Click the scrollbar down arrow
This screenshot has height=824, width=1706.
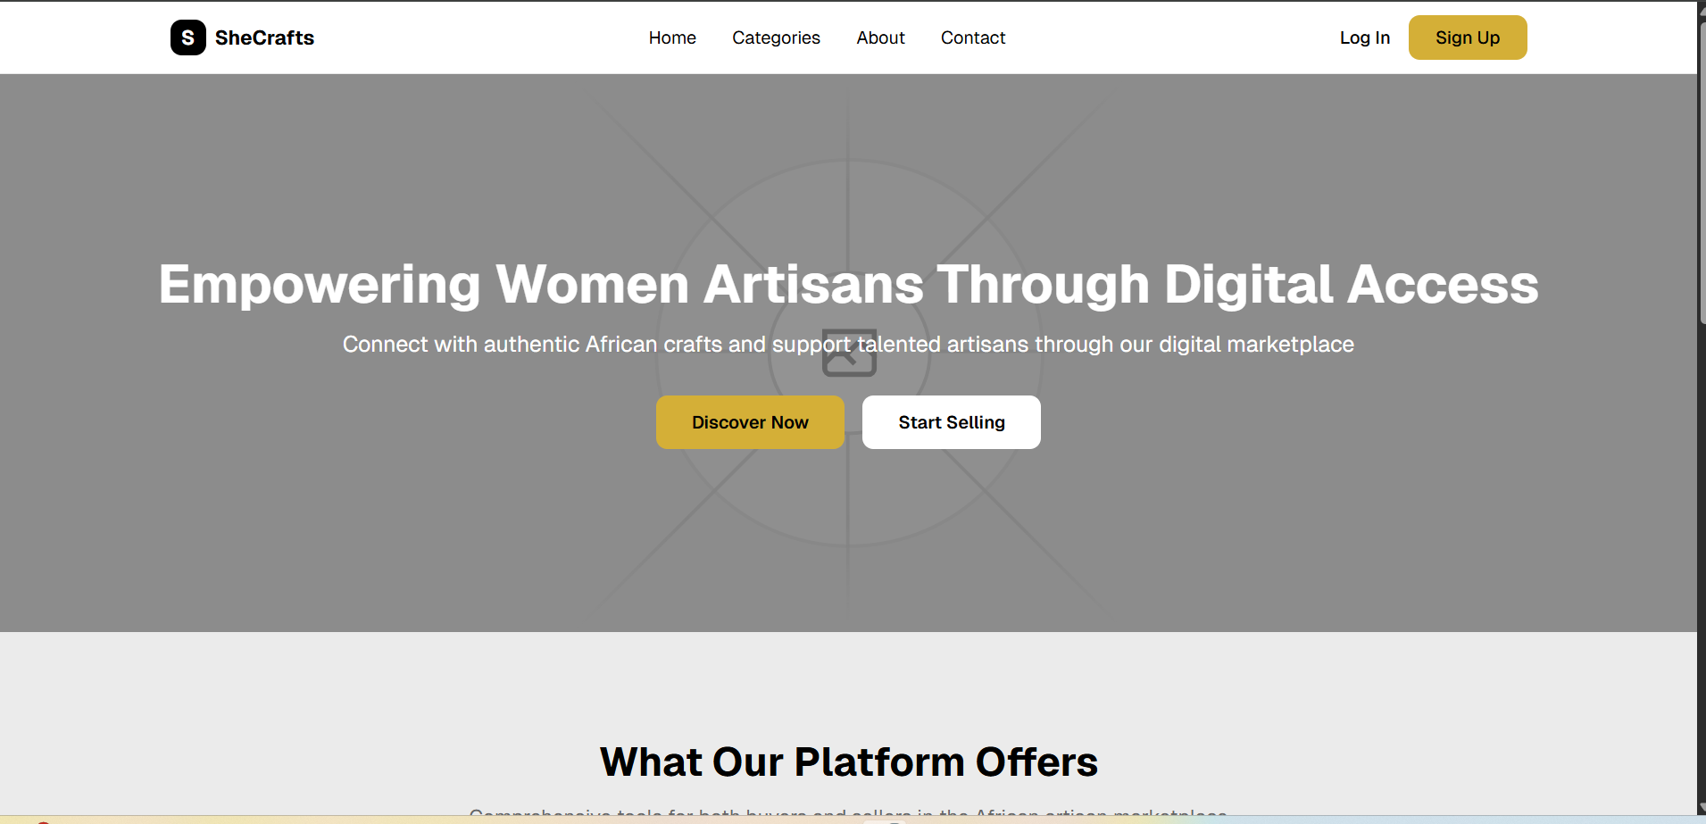(1702, 809)
